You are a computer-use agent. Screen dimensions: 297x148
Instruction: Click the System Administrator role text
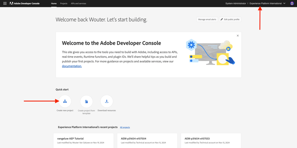click(236, 4)
